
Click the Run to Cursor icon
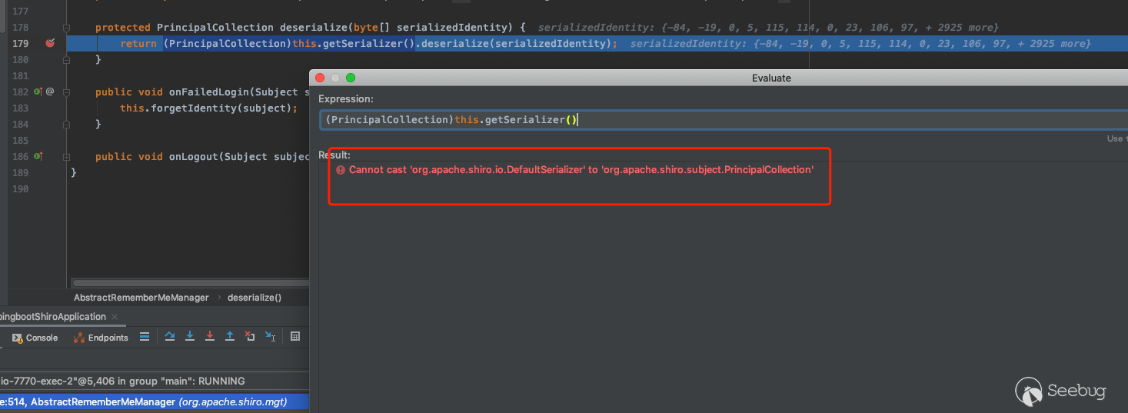point(270,337)
